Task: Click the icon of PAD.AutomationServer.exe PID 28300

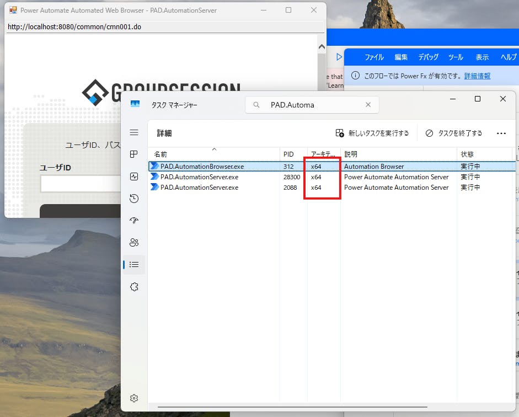Action: point(154,177)
